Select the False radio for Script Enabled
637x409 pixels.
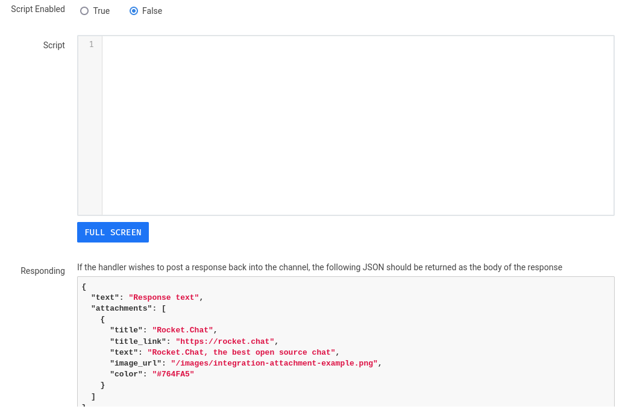134,11
